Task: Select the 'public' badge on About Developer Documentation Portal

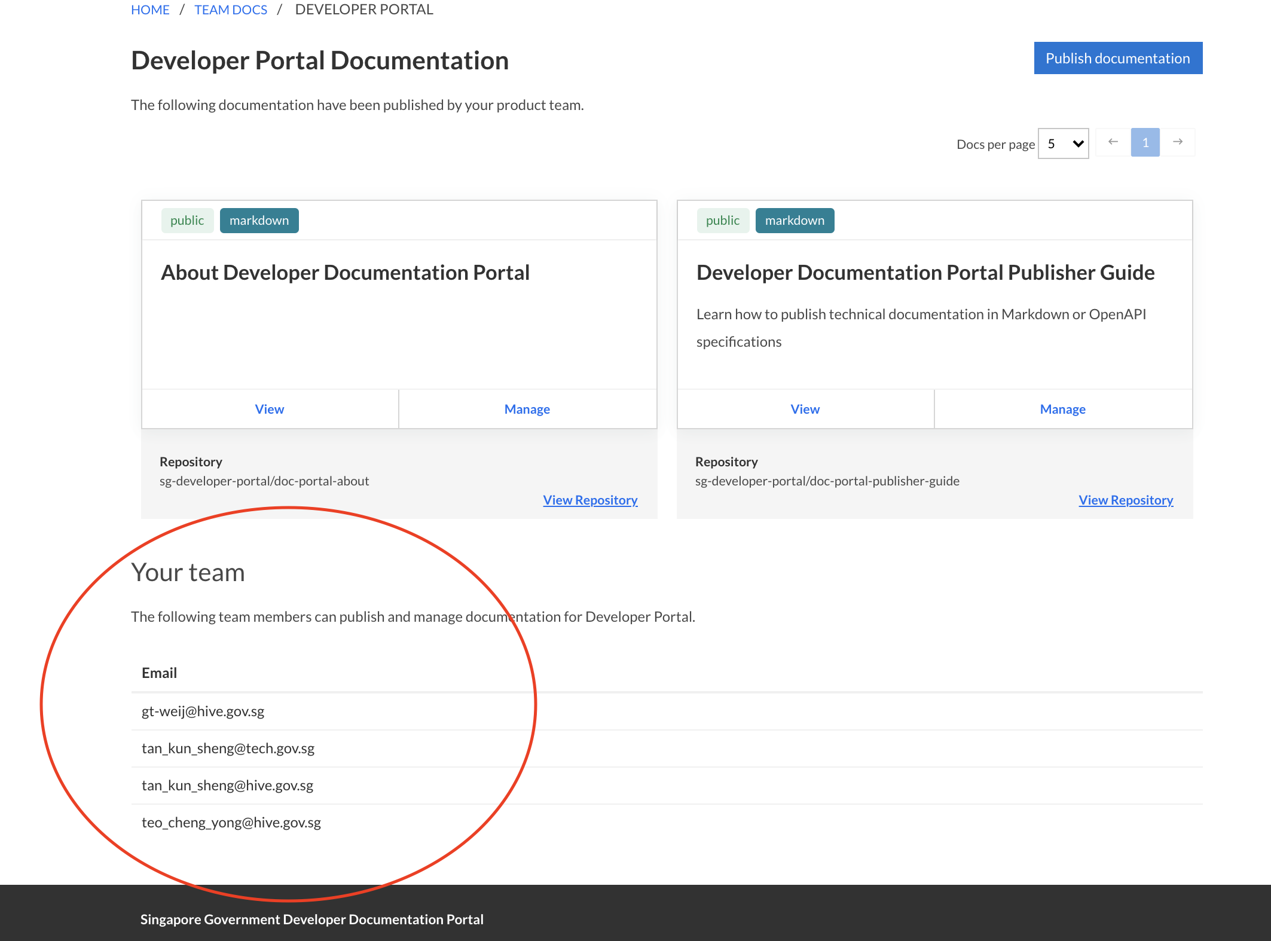Action: (x=187, y=220)
